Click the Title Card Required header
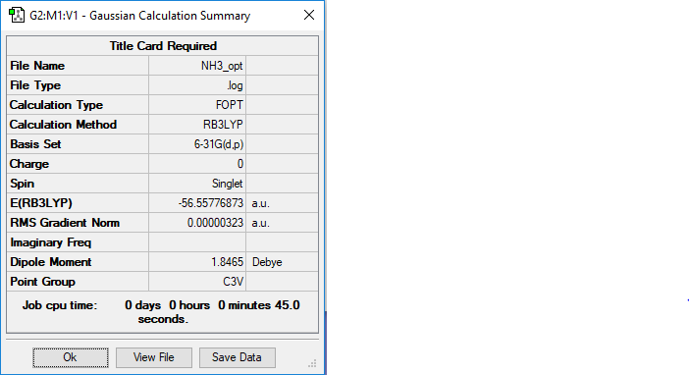 [x=163, y=46]
